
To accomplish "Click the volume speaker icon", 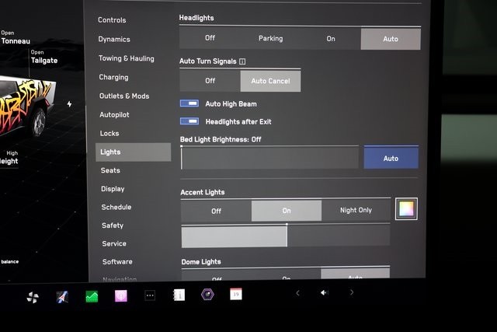I will point(324,292).
